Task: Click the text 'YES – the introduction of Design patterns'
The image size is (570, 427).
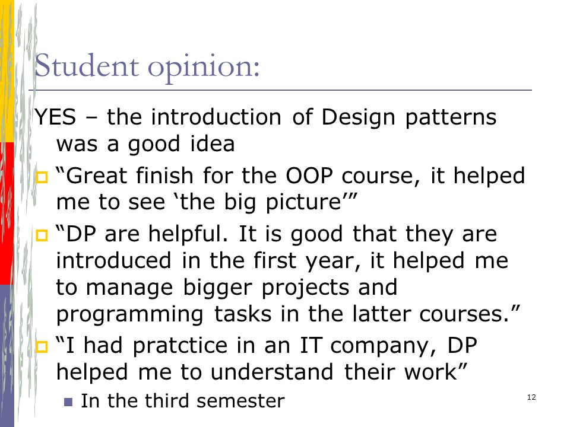Action: (x=265, y=117)
